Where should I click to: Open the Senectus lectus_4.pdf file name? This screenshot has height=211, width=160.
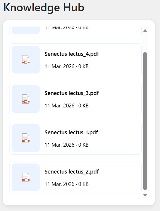pos(72,54)
